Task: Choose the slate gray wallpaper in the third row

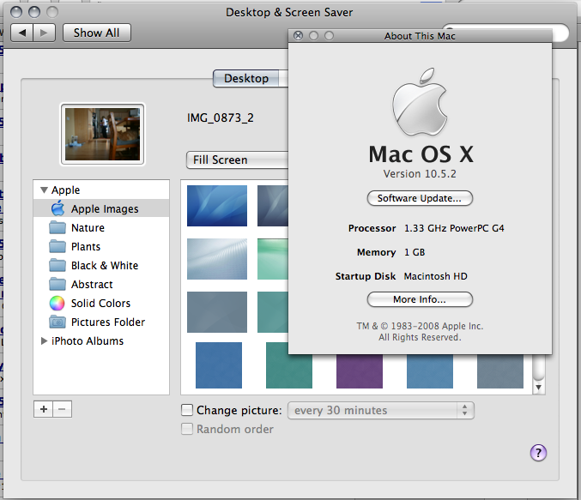Action: (x=217, y=312)
